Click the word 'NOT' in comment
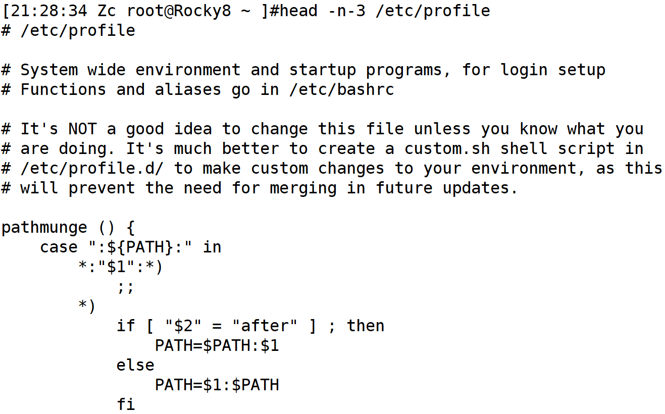The height and width of the screenshot is (414, 665). point(82,129)
